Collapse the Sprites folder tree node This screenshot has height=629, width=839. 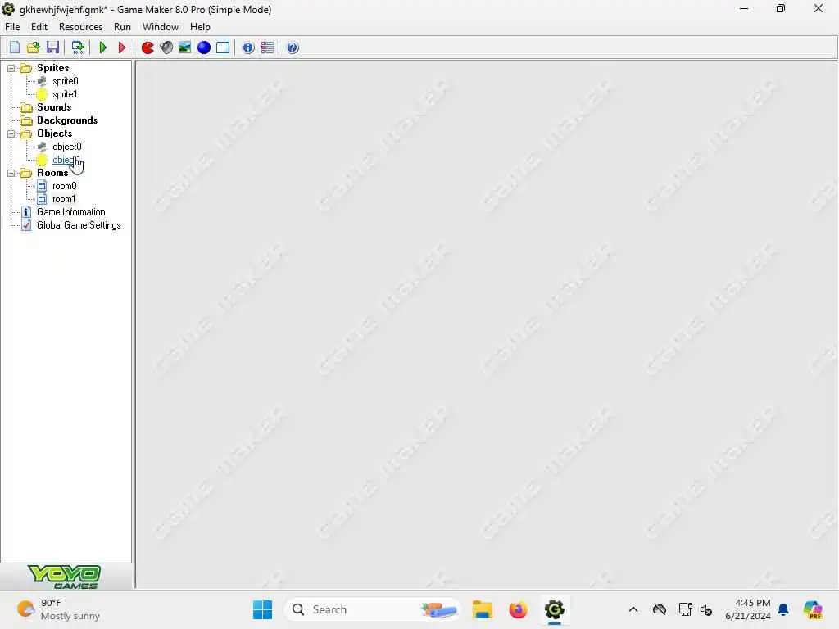(x=11, y=68)
